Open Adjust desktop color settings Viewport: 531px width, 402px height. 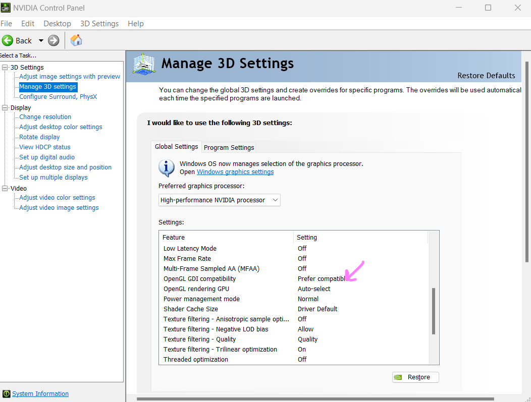[61, 127]
